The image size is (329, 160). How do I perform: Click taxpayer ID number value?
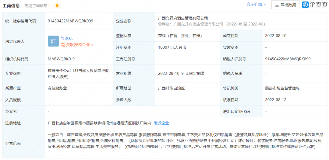coord(288,59)
